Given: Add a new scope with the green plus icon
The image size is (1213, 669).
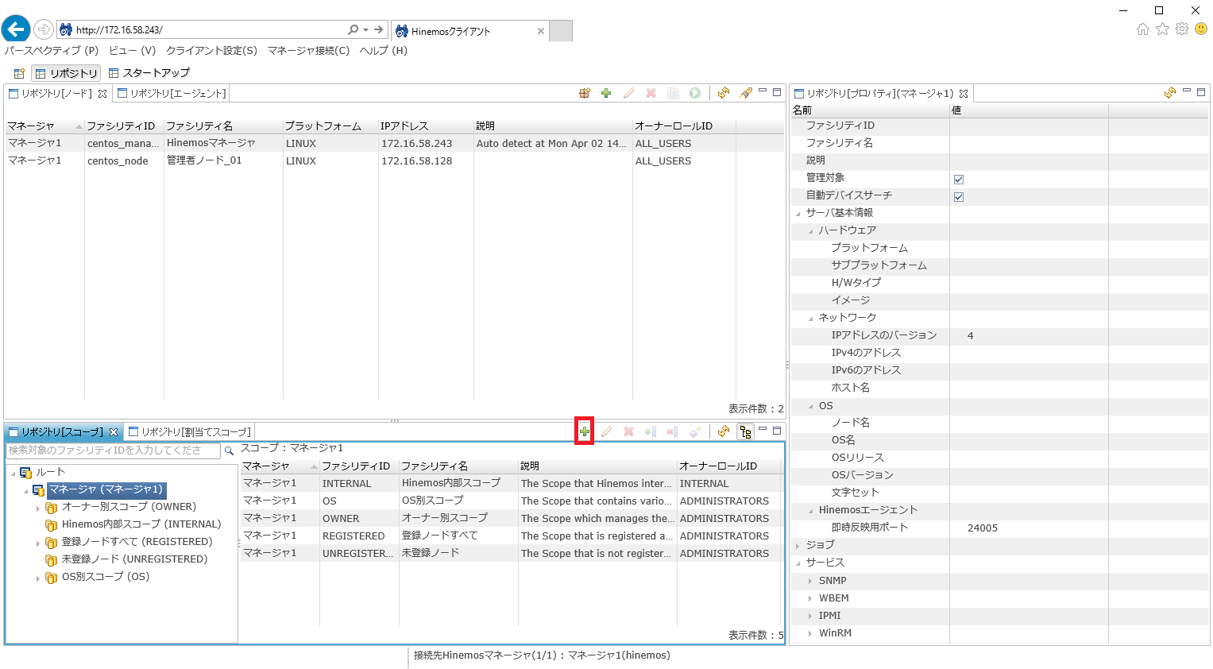Looking at the screenshot, I should click(x=584, y=431).
